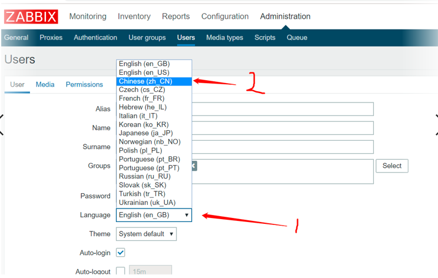
Task: Click the Select button for Groups
Action: click(392, 166)
